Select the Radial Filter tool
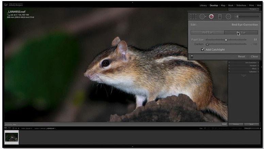Viewport: 265px width, 149px height. 228,16
